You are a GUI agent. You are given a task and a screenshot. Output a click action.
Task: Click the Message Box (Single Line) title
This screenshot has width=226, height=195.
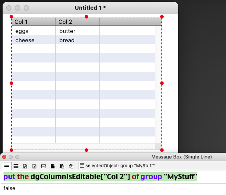[182, 157]
